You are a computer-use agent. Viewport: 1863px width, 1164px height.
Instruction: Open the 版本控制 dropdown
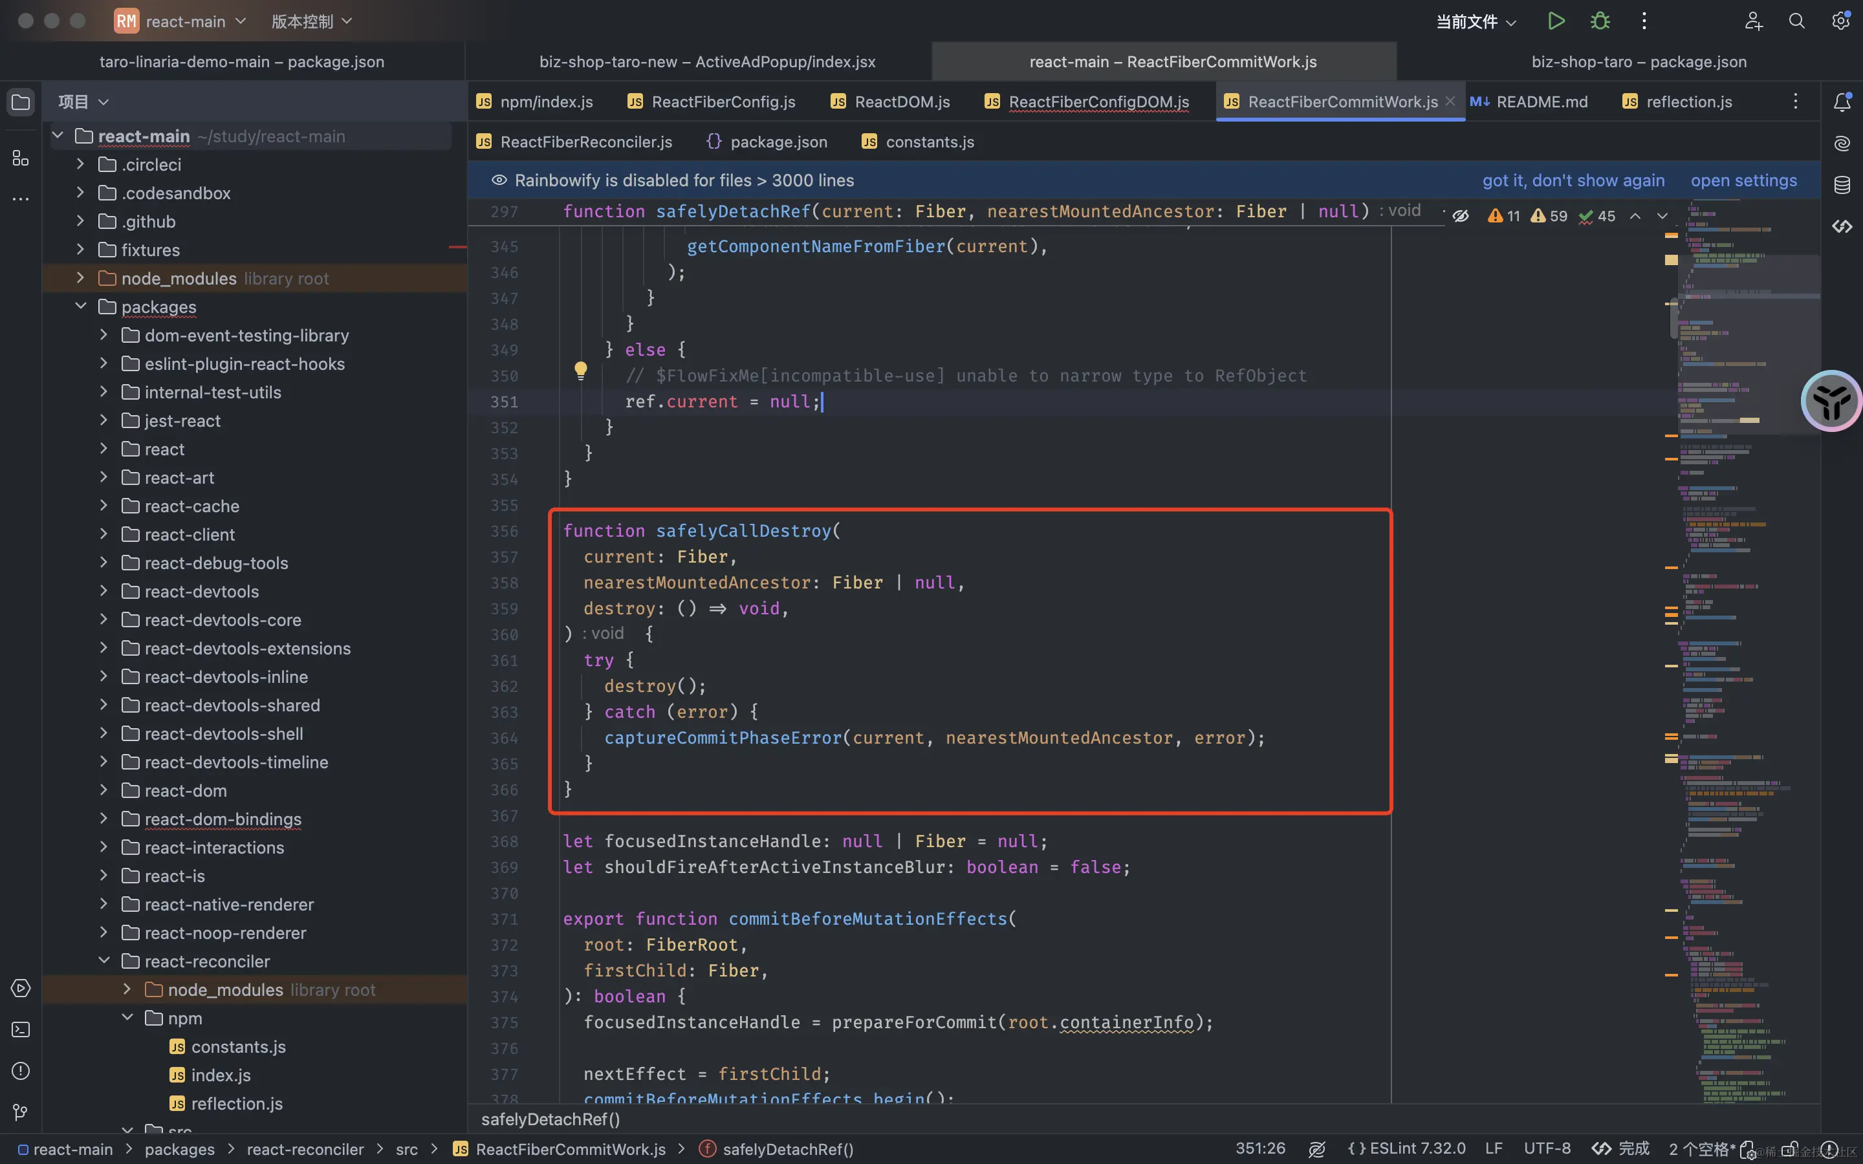click(x=312, y=21)
